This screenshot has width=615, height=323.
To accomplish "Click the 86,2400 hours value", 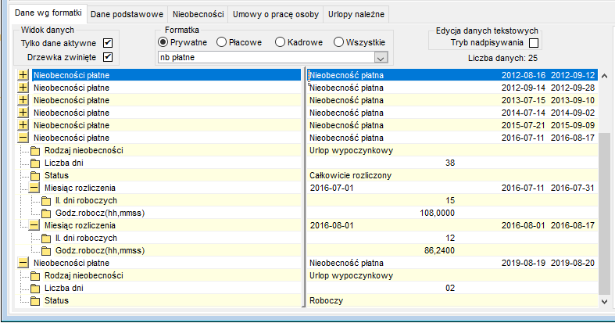I will coord(439,250).
